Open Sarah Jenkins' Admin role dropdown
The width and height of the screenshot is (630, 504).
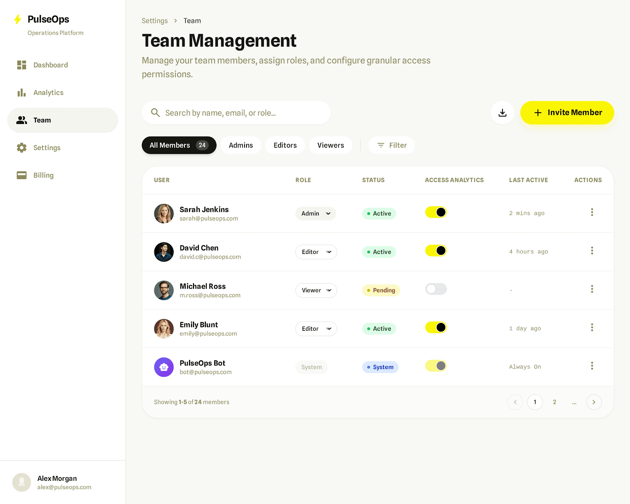(315, 213)
